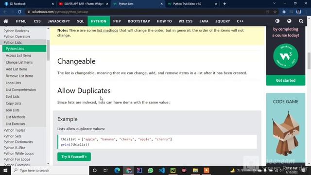Open SQL tutorial in top nav
The height and width of the screenshot is (175, 311).
pos(80,21)
